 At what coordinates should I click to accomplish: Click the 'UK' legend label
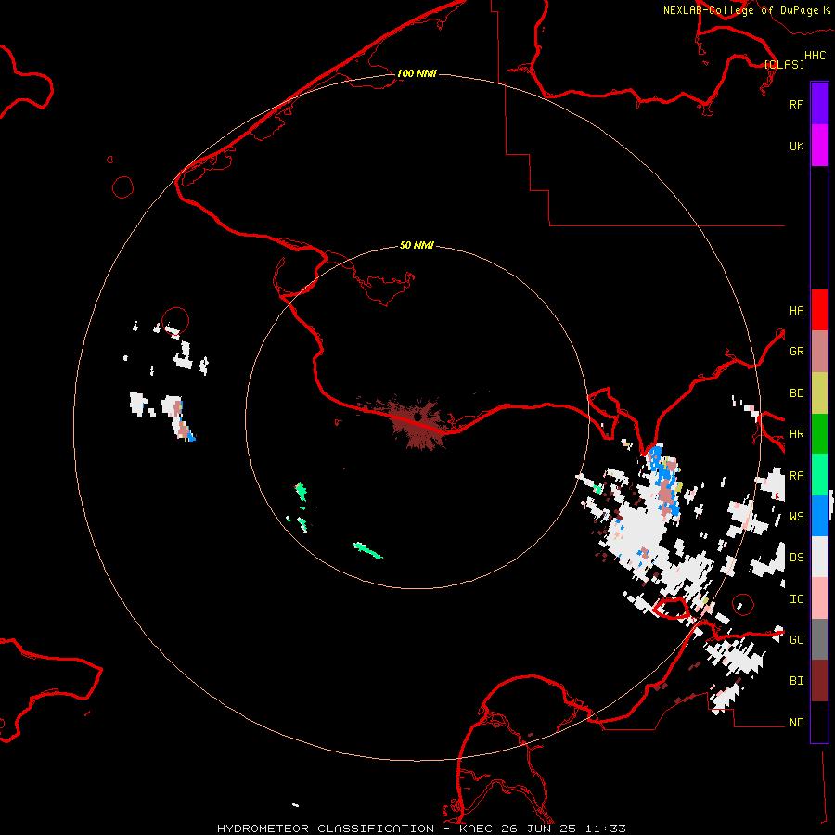tap(796, 146)
